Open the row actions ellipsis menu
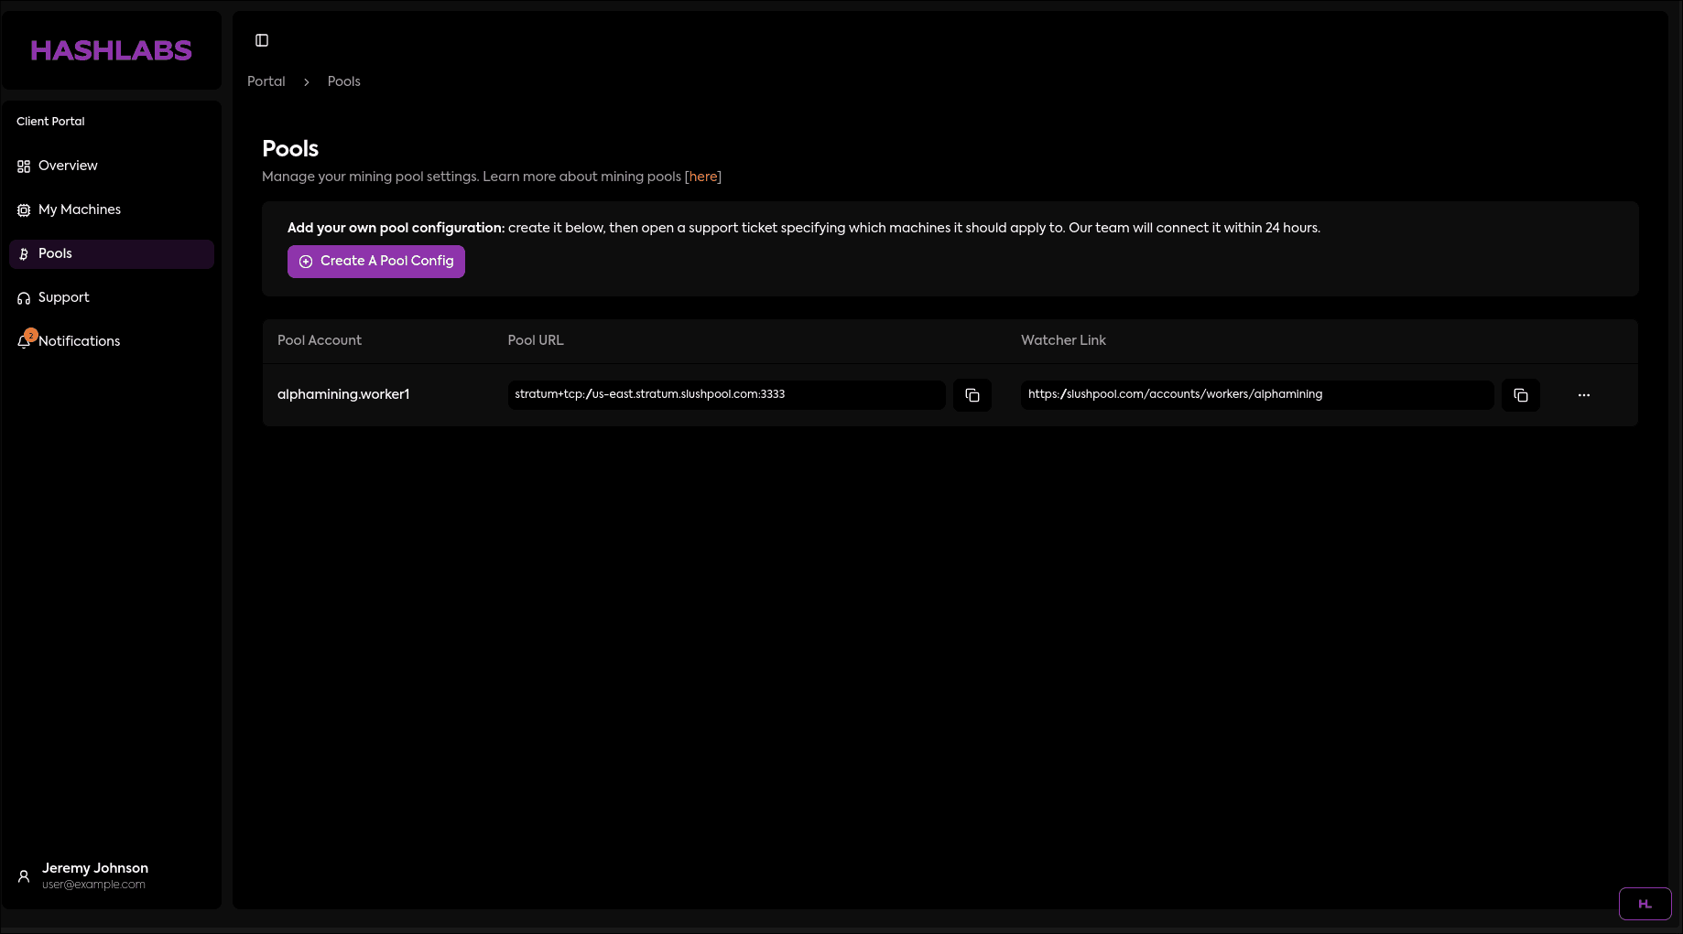Image resolution: width=1683 pixels, height=934 pixels. click(1584, 395)
